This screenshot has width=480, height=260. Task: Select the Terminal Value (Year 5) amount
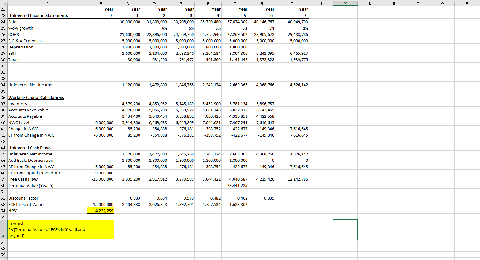(235, 185)
